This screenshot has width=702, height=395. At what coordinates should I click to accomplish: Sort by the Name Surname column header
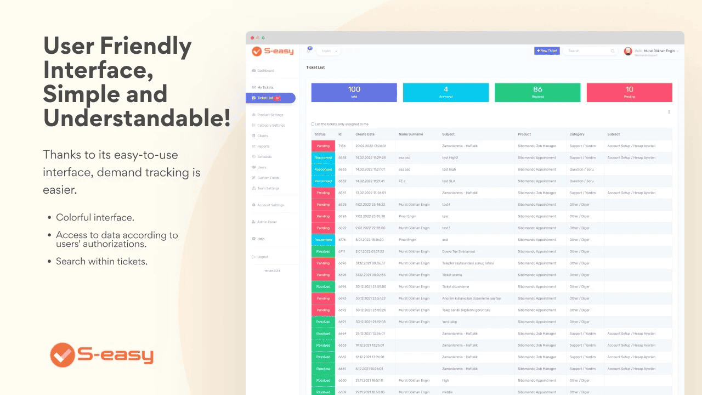411,134
